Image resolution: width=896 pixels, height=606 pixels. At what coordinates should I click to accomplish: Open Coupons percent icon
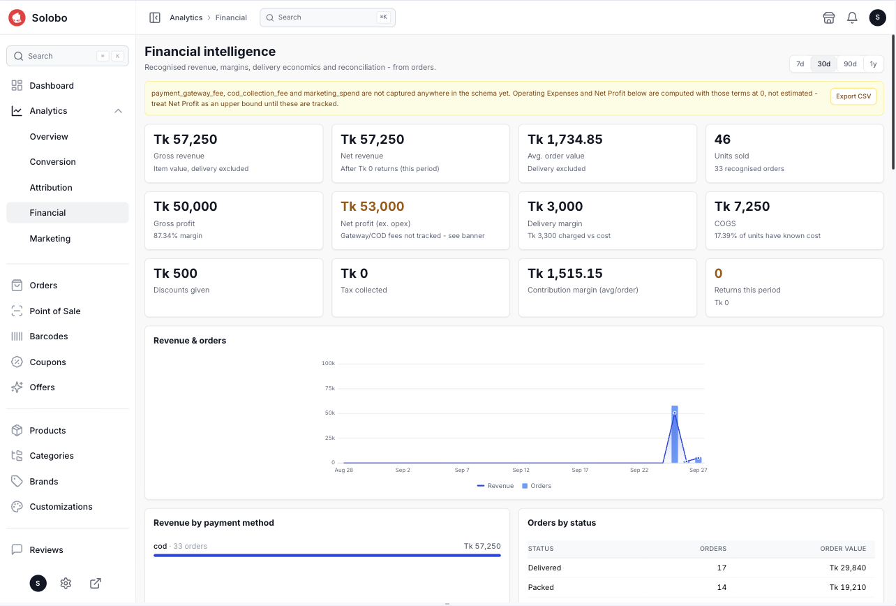[17, 362]
